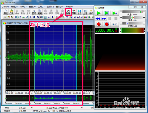Click the 剪裁 (Trim) toolbar icon

point(74,12)
